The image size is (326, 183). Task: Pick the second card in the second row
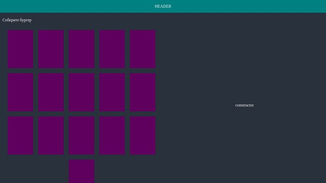(x=51, y=92)
